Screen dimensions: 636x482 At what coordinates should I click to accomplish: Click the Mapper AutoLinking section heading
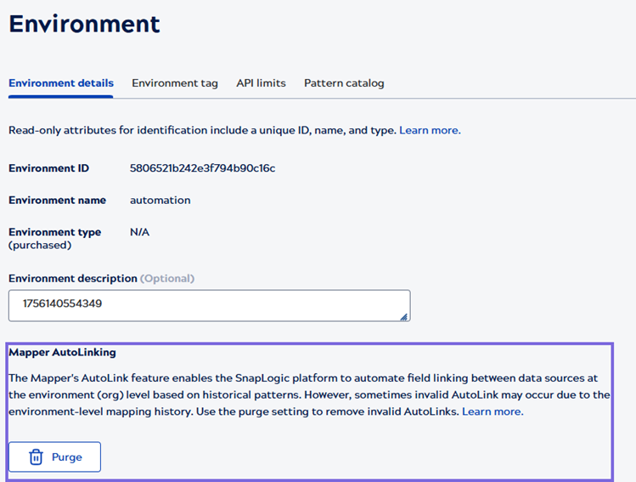coord(62,352)
